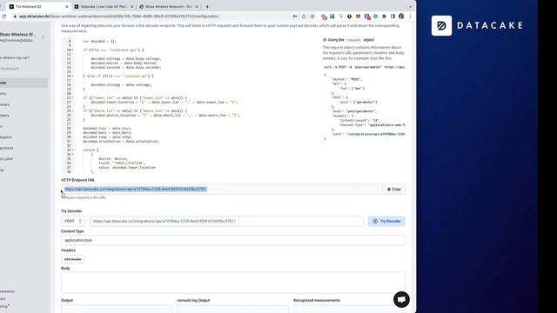
Task: Open the where's my car? sidebar entry
Action: click(15, 57)
